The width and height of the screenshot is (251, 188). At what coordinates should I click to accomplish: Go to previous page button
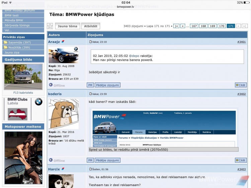(x=183, y=26)
